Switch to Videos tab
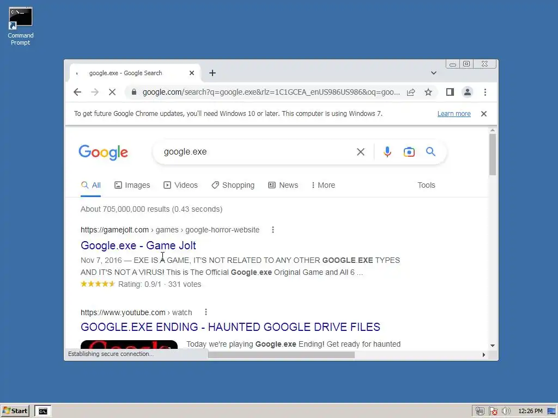This screenshot has width=558, height=418. [180, 185]
